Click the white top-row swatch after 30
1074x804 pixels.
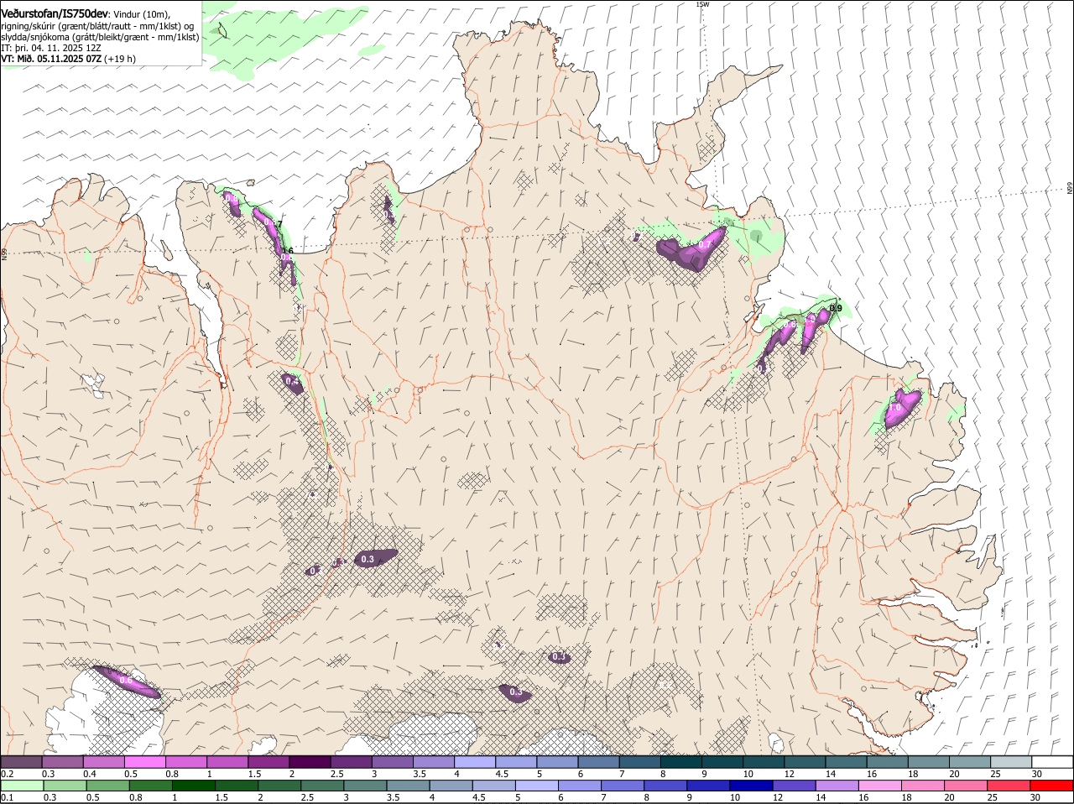click(1053, 762)
